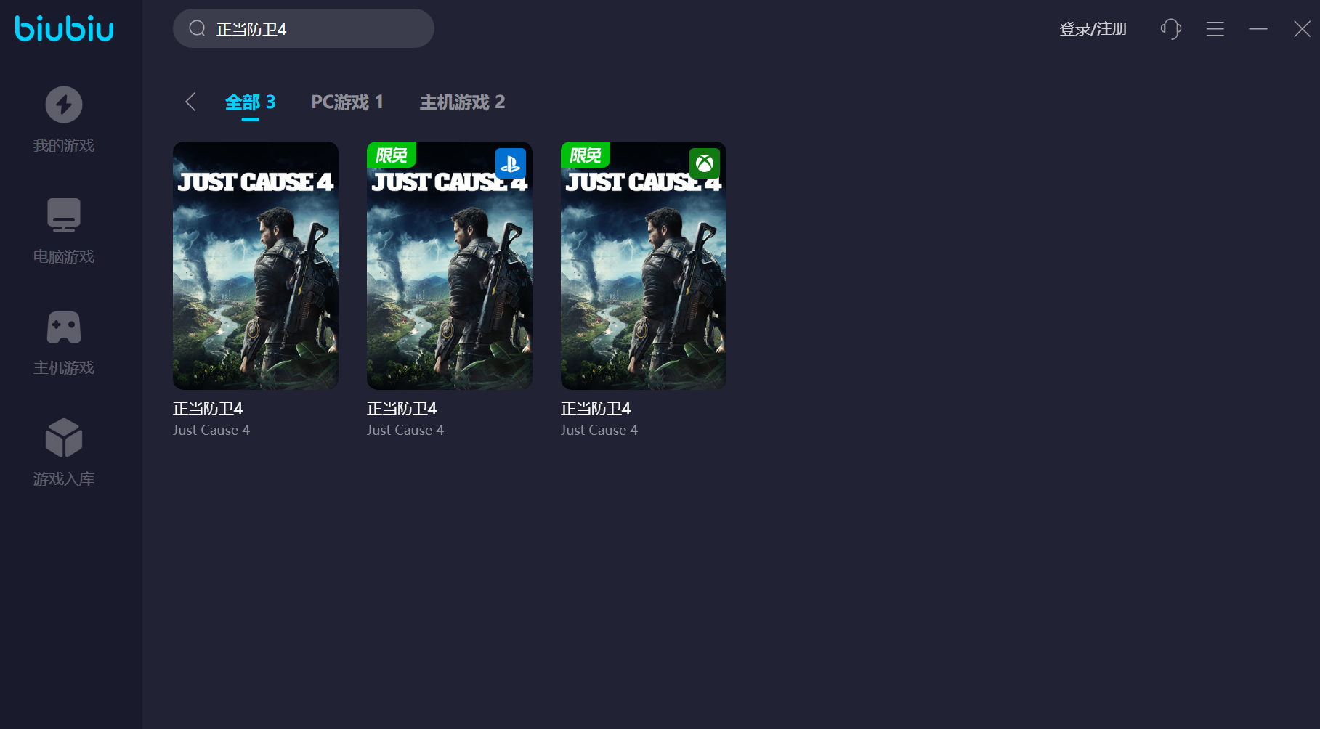
Task: Click the Xbox platform badge icon
Action: pyautogui.click(x=705, y=163)
